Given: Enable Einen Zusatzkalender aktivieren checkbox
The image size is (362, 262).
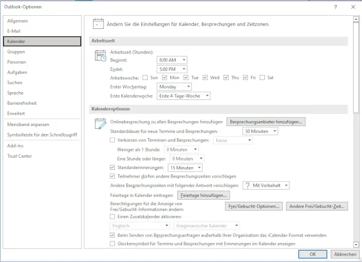Looking at the screenshot, I should [x=113, y=217].
